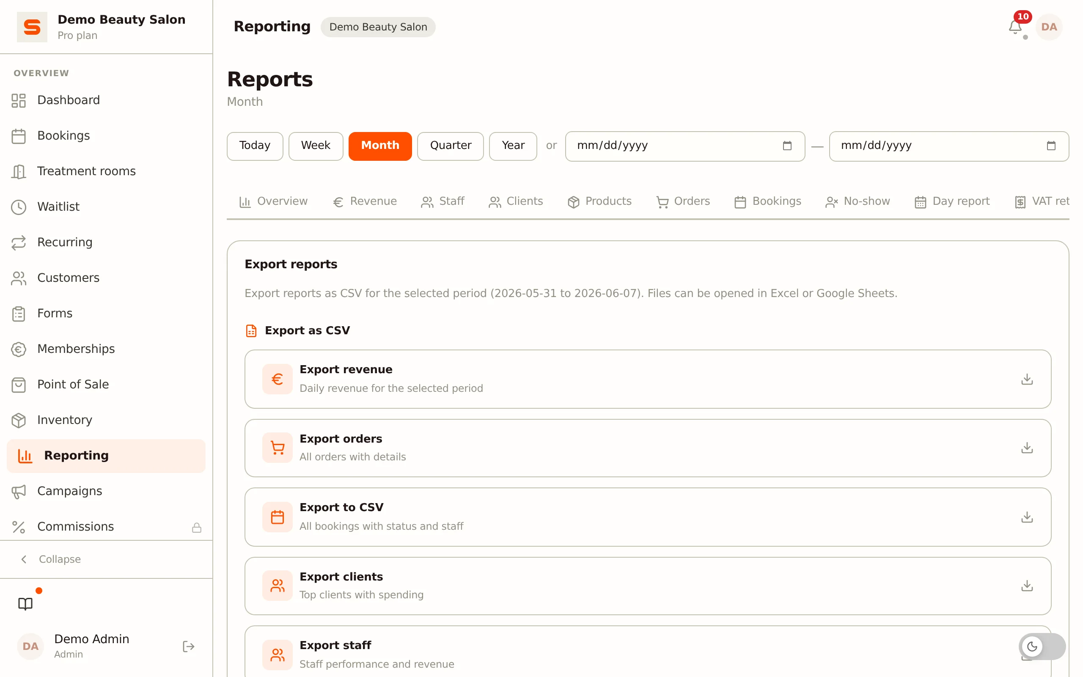Open Forms in the sidebar
Viewport: 1083px width, 677px height.
[x=106, y=314]
